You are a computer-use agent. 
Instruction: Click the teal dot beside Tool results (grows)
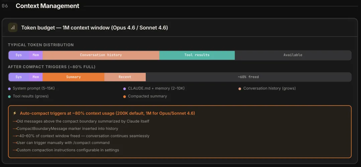click(9, 97)
